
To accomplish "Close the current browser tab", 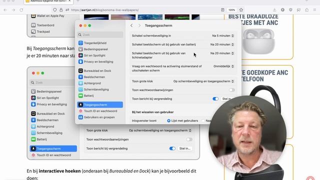I will click(70, 1).
